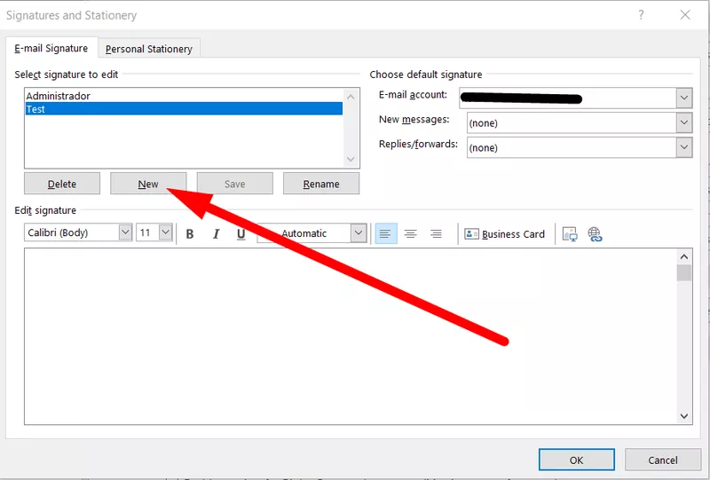Click signature list scroll down arrow
Image resolution: width=710 pixels, height=480 pixels.
pyautogui.click(x=351, y=159)
